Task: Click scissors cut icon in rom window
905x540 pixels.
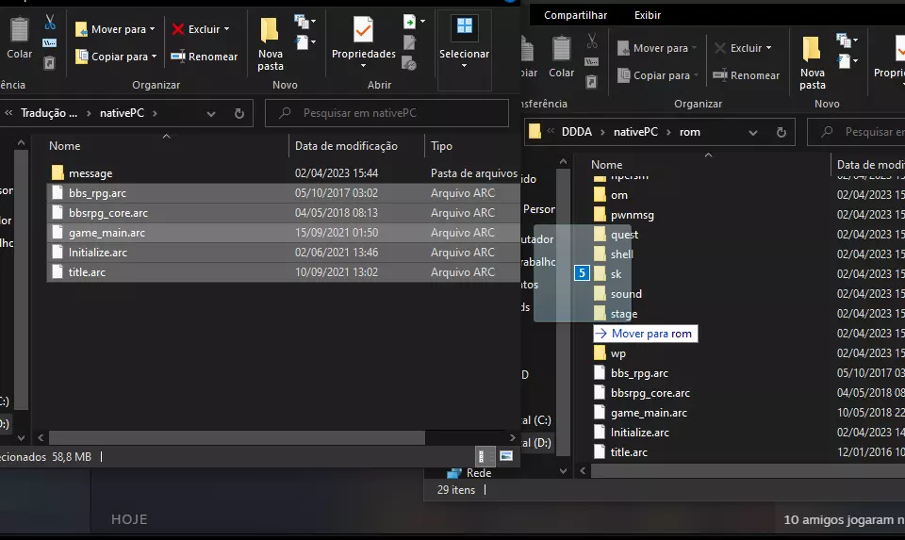Action: pos(592,41)
